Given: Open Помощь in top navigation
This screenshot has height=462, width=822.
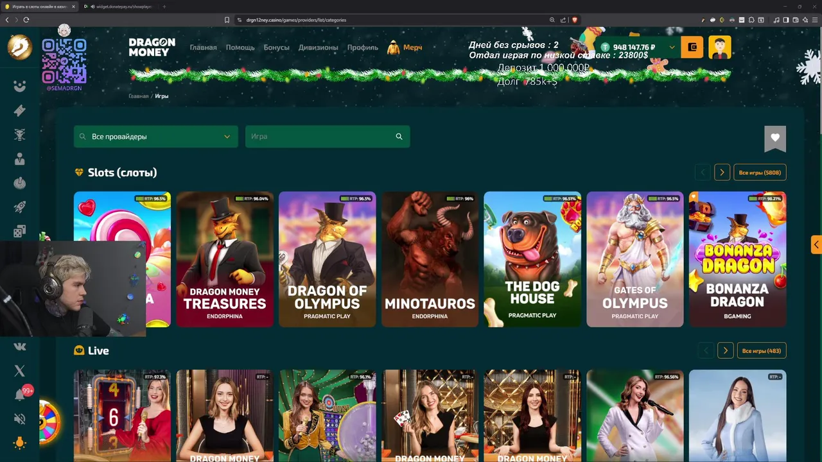Looking at the screenshot, I should pyautogui.click(x=240, y=47).
